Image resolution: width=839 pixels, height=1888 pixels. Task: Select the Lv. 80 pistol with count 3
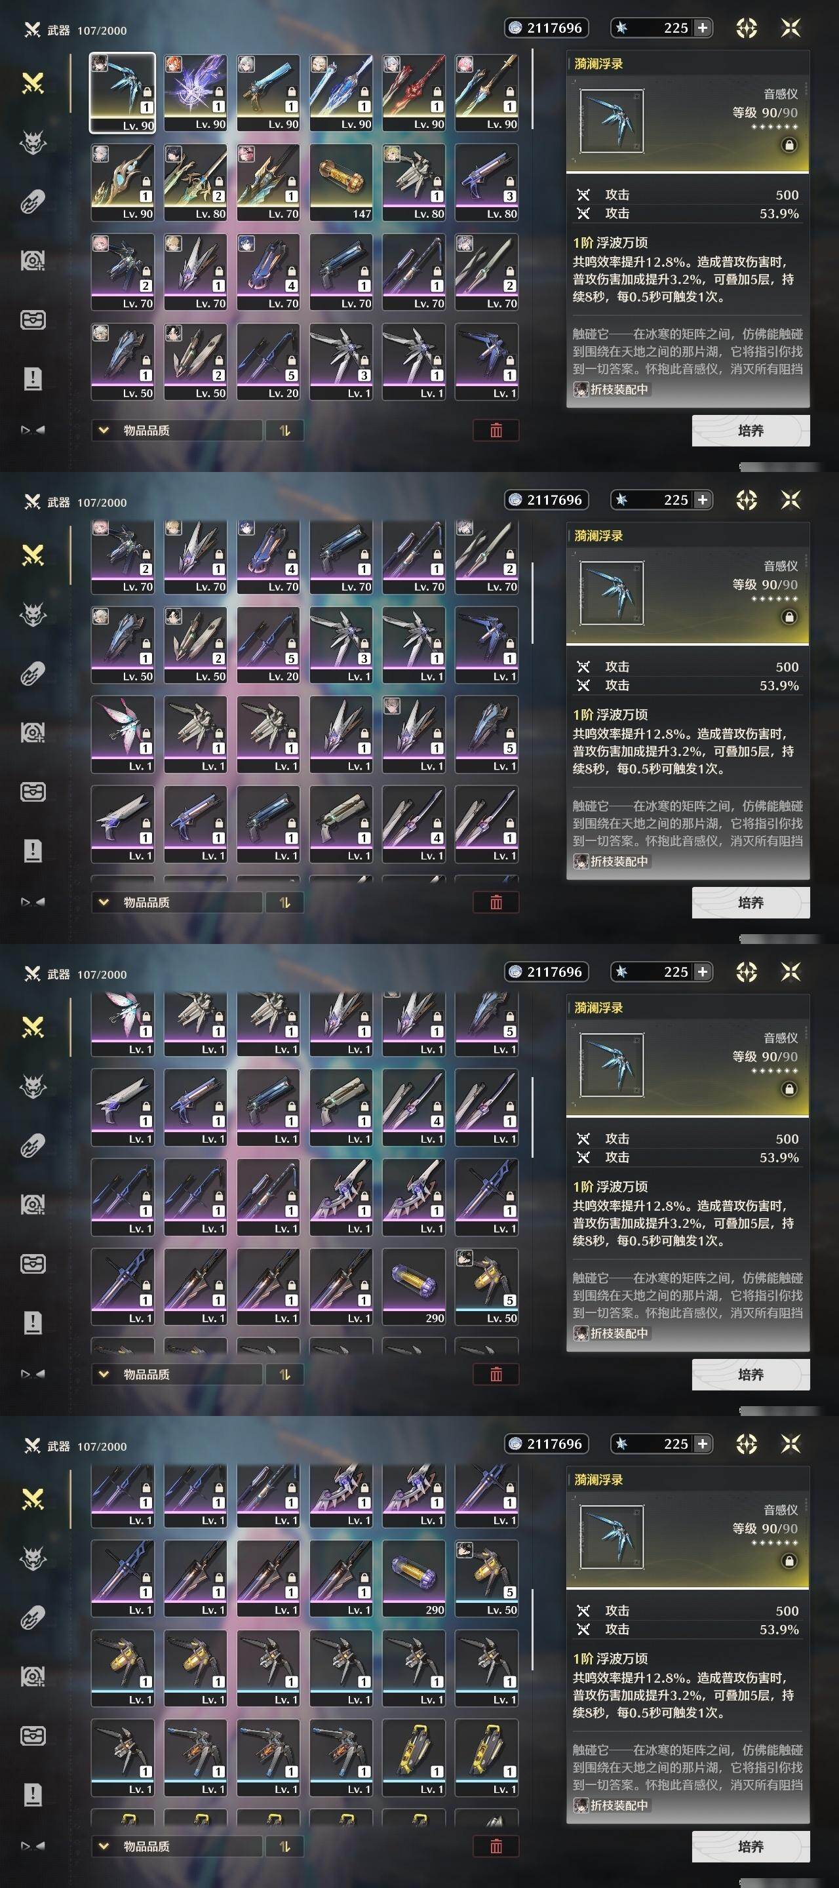pos(486,182)
